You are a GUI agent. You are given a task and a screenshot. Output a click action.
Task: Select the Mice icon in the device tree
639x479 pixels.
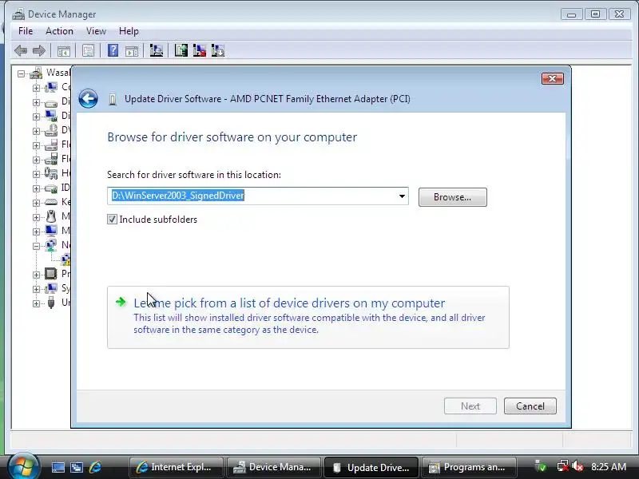coord(51,216)
